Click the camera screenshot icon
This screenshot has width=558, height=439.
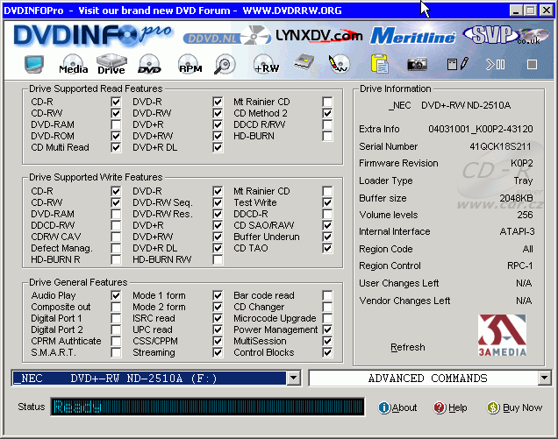tap(417, 64)
